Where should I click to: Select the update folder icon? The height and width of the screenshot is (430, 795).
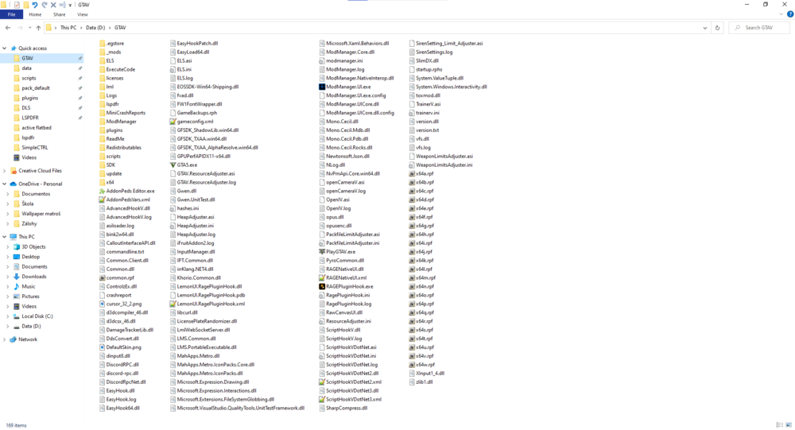coord(102,173)
